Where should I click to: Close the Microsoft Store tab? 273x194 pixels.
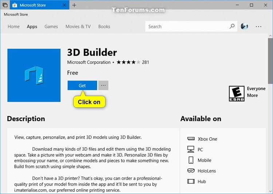click(64, 5)
